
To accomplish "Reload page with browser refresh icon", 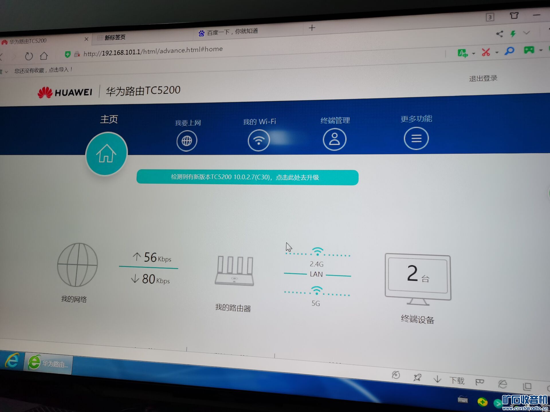I will (29, 56).
